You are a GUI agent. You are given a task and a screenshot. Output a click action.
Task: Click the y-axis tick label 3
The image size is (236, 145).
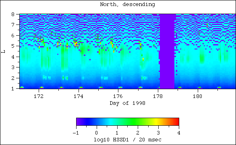coord(13,67)
